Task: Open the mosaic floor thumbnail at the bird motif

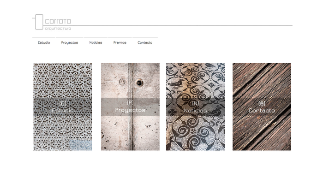Action: [176, 83]
